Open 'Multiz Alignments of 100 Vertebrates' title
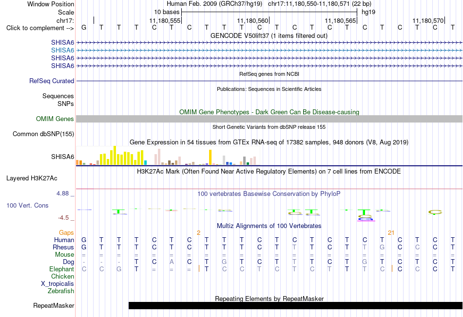 [269, 226]
